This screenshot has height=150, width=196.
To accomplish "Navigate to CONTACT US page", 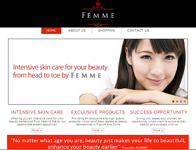I will [138, 30].
